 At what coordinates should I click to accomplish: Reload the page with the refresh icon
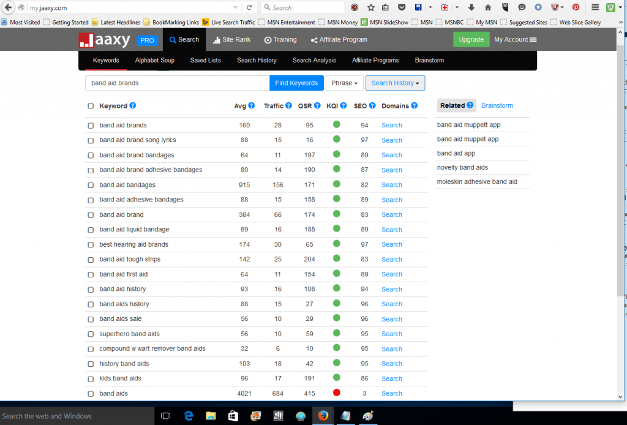[249, 8]
